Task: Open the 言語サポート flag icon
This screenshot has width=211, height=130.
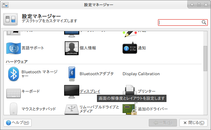Action: [x=14, y=48]
